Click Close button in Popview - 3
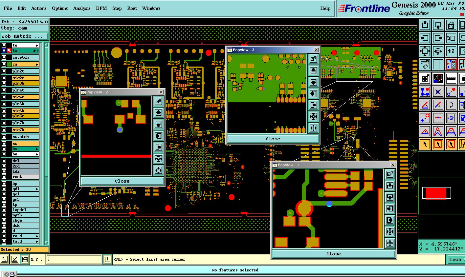Screen dimensions: 465x277 click(x=273, y=139)
